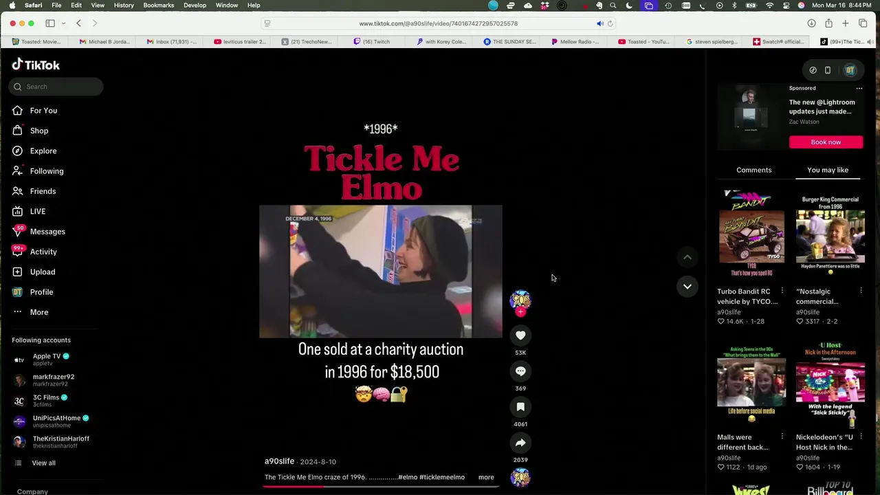Screen dimensions: 880x495
Task: Open Activity notifications
Action: tap(34, 252)
